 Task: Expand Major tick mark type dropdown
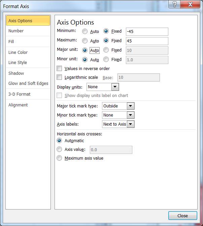[x=131, y=106]
